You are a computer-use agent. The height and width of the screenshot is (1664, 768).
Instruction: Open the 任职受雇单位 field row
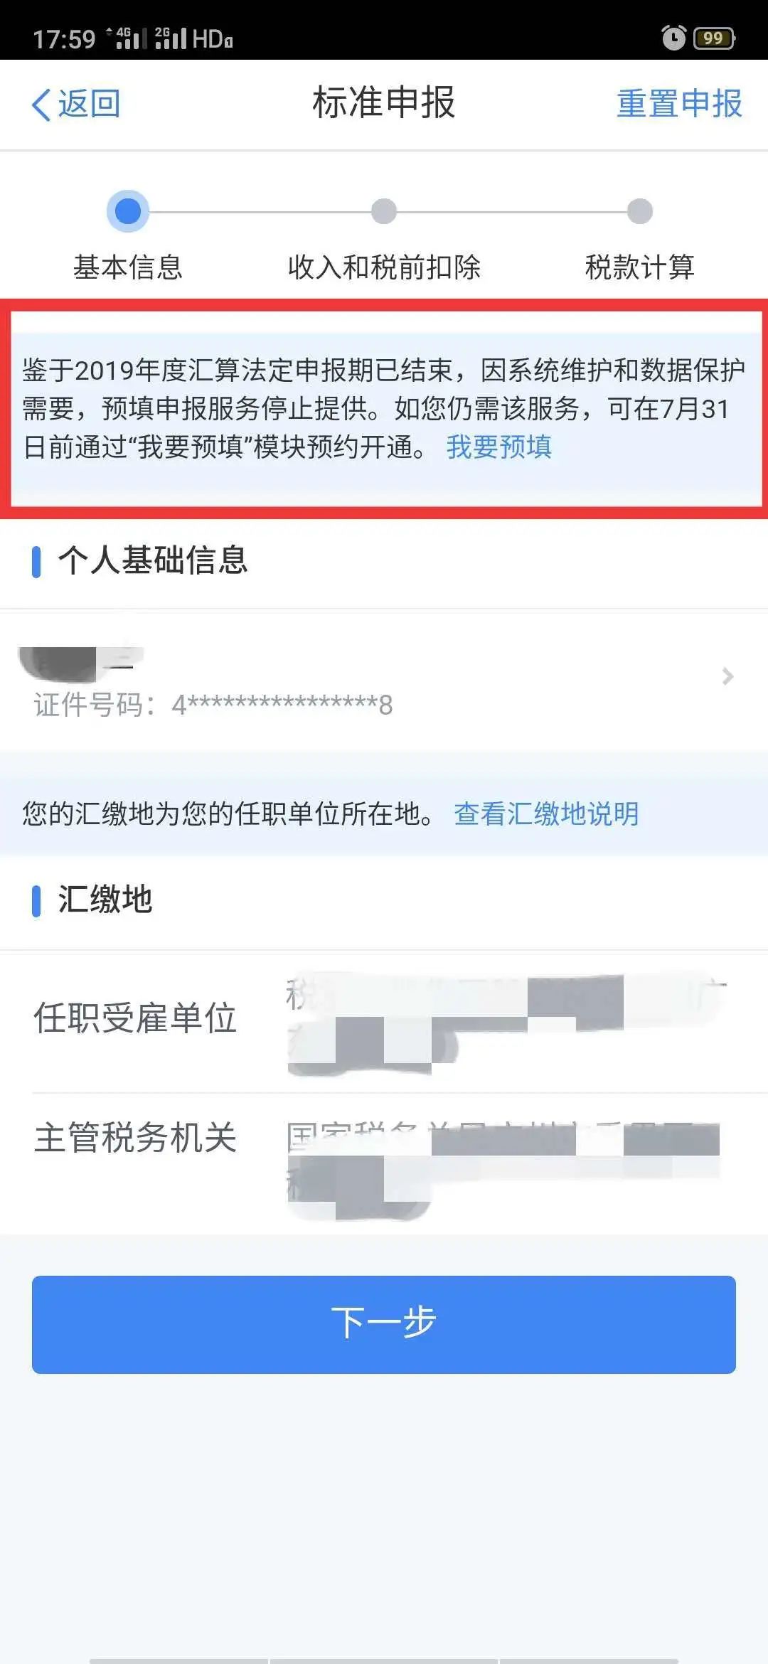coord(384,1022)
